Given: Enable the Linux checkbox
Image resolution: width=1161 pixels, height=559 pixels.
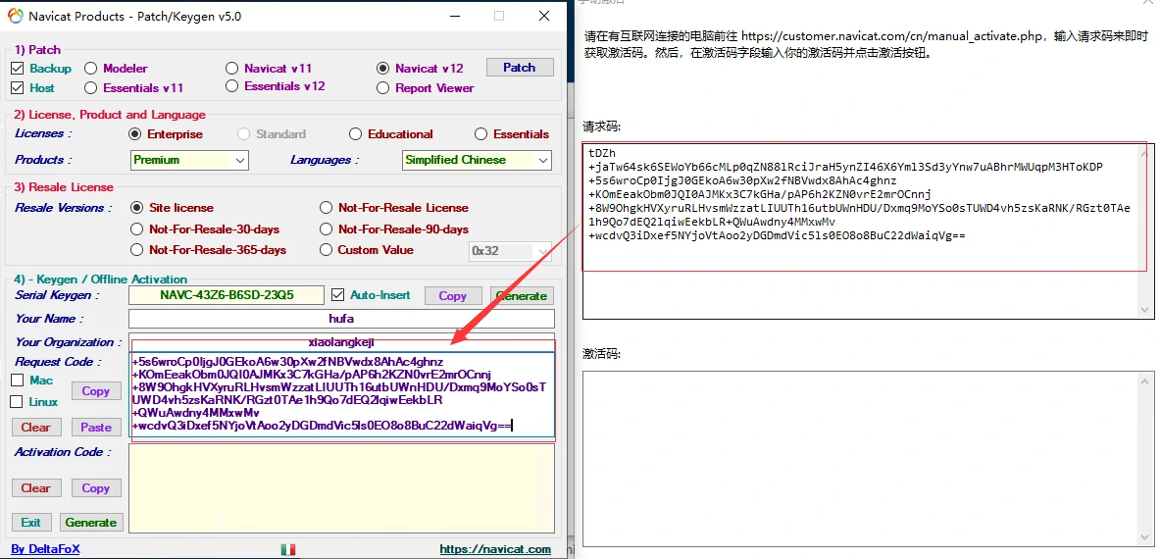Looking at the screenshot, I should click(17, 402).
